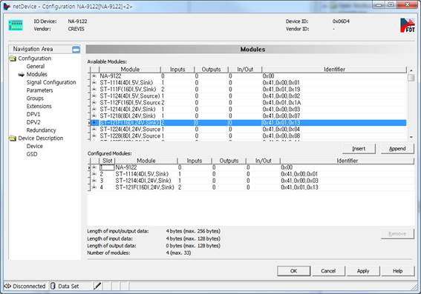This screenshot has height=294, width=421.
Task: Open the Device Description folder icon
Action: (13, 138)
